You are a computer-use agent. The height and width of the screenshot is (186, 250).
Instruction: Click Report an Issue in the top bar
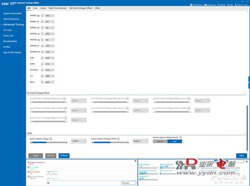tap(241, 5)
